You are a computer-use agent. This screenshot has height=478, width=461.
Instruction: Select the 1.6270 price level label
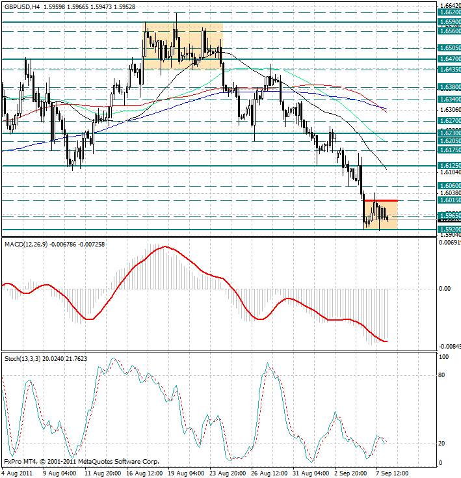(x=449, y=121)
